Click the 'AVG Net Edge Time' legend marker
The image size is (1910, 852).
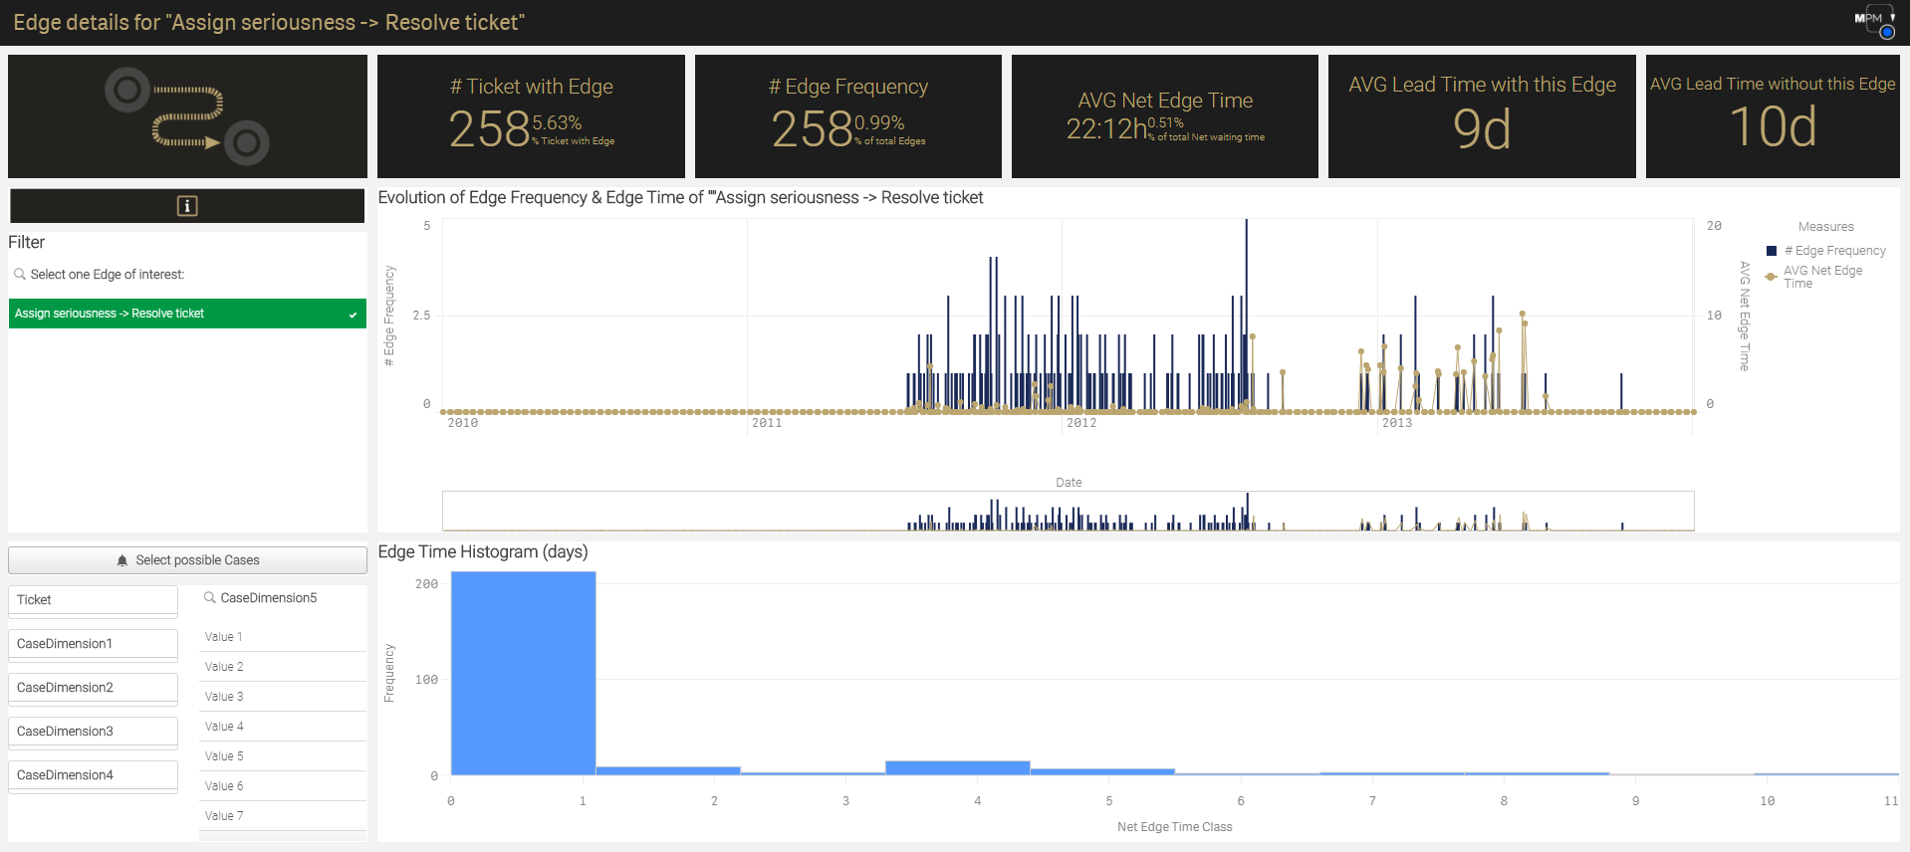click(x=1771, y=277)
